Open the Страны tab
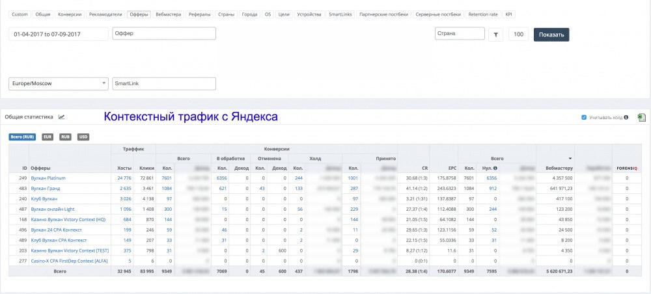Screen dimensions: 651x294 tap(226, 14)
